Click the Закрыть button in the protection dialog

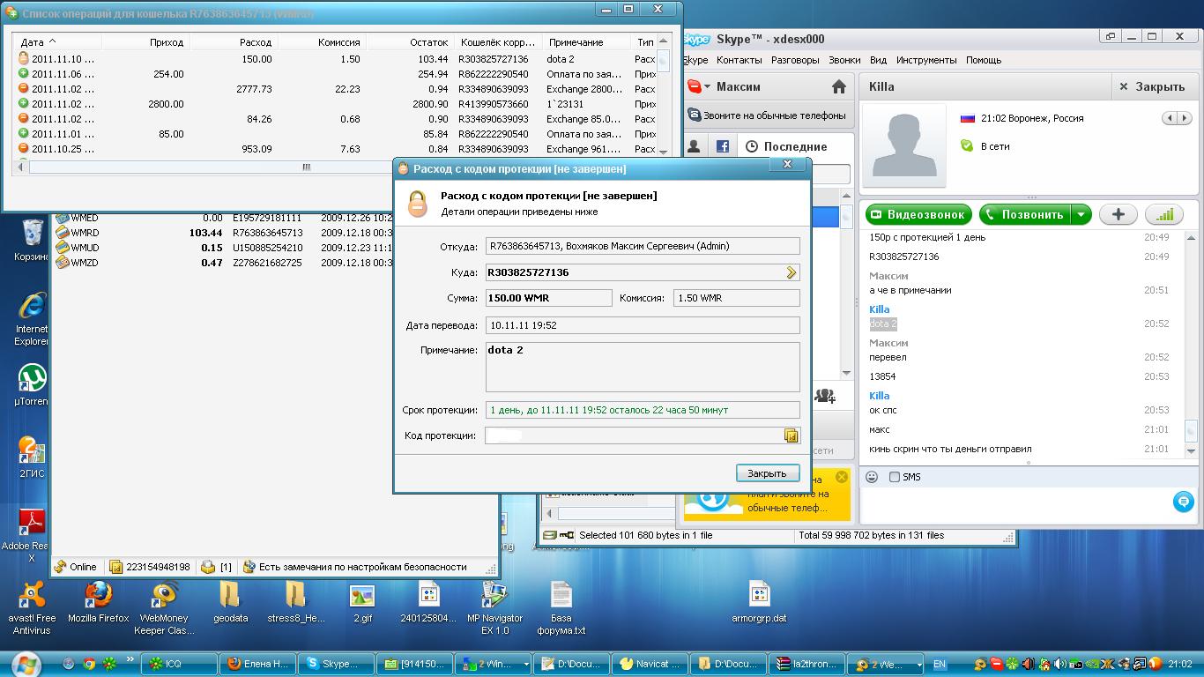coord(768,473)
